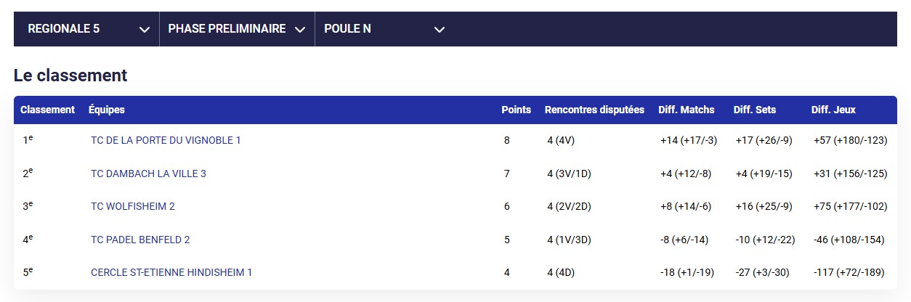Screen dimensions: 911x302
Task: Go to TC WOLFISHEIM 2 team page
Action: click(x=133, y=206)
